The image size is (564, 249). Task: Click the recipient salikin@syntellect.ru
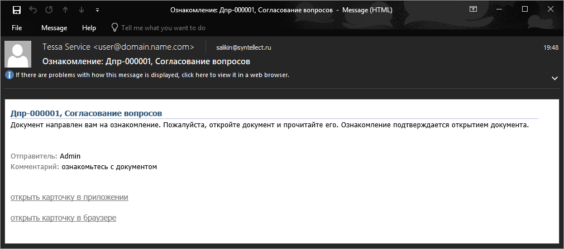pos(243,47)
